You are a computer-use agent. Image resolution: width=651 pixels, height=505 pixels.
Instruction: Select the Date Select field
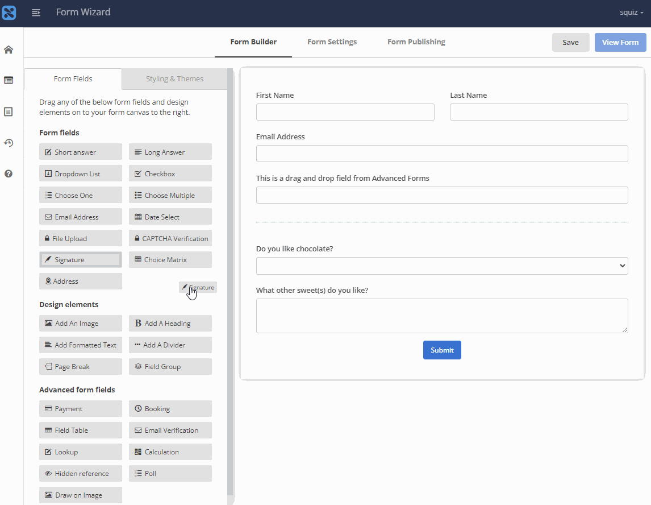[170, 217]
